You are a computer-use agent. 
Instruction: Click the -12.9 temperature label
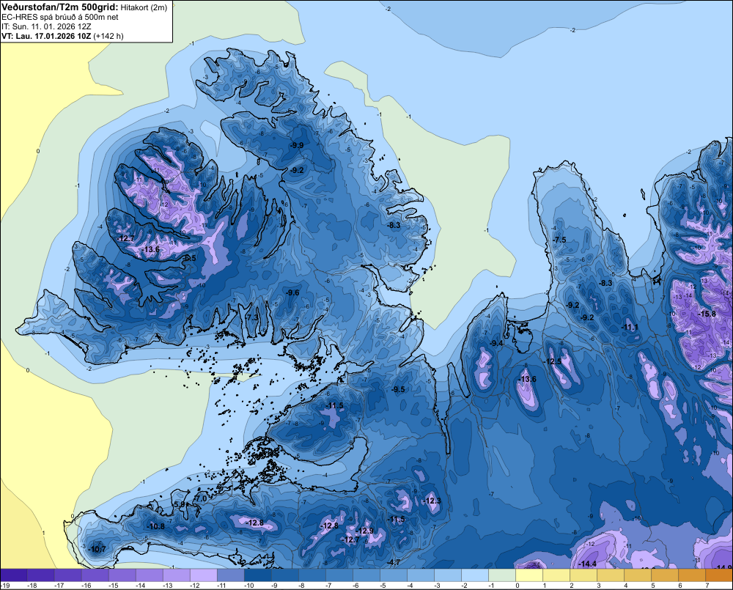[364, 531]
